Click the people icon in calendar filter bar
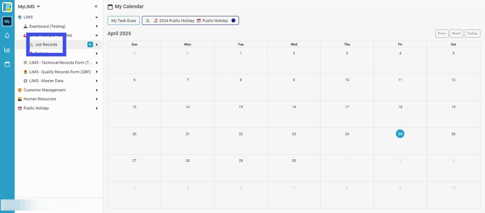The height and width of the screenshot is (213, 485). pos(148,21)
